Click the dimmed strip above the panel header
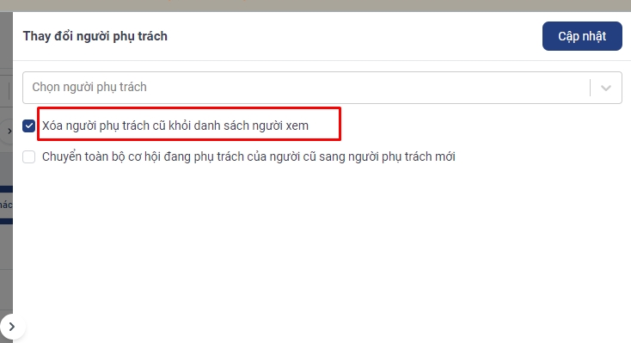631x343 pixels. (x=315, y=6)
